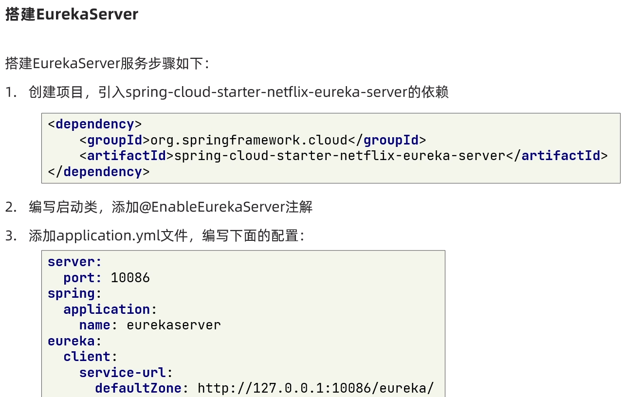This screenshot has width=623, height=397.
Task: Click step 2 text mentioning @EnableEurekaServer
Action: click(x=170, y=207)
